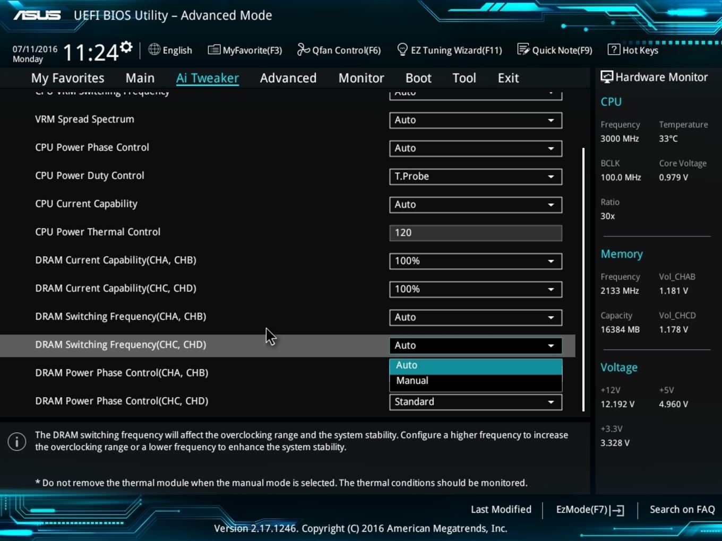Expand CPU Power Phase Control dropdown
The image size is (722, 541).
[476, 148]
